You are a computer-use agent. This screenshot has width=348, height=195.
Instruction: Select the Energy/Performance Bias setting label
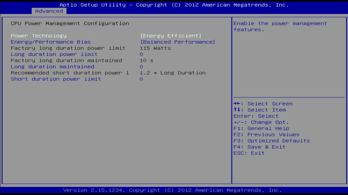coord(51,42)
